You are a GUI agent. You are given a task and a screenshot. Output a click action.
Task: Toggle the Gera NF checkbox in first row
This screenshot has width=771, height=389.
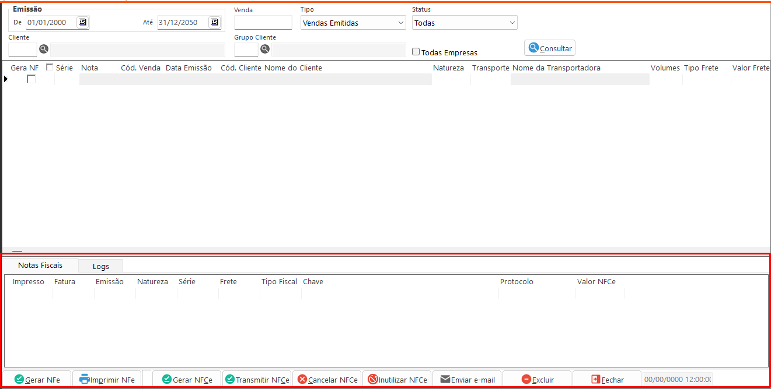[32, 79]
